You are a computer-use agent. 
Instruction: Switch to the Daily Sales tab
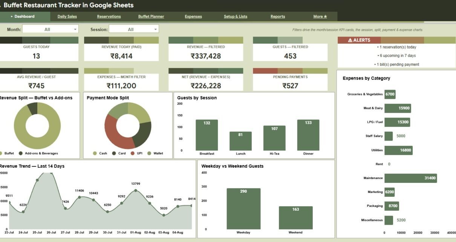[x=67, y=17]
